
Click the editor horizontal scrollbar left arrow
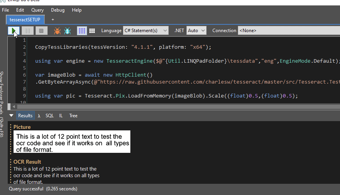tap(14, 106)
